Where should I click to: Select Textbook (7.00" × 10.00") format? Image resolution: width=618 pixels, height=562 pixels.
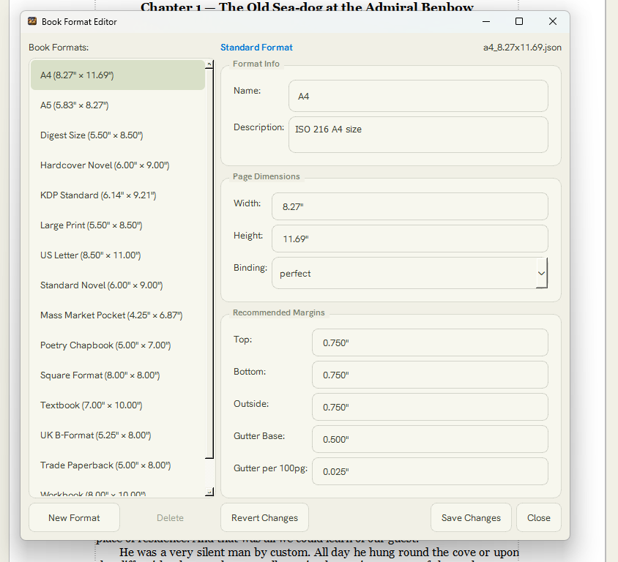(x=118, y=405)
